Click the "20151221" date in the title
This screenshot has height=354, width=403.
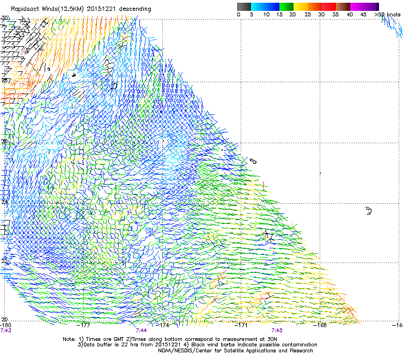pos(101,9)
